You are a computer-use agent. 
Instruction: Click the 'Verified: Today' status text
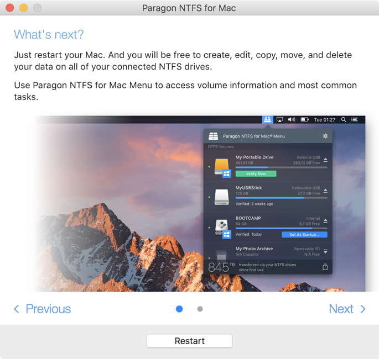(x=248, y=234)
